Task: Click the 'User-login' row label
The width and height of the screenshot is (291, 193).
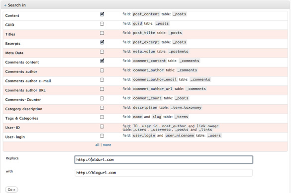Action: point(15,137)
